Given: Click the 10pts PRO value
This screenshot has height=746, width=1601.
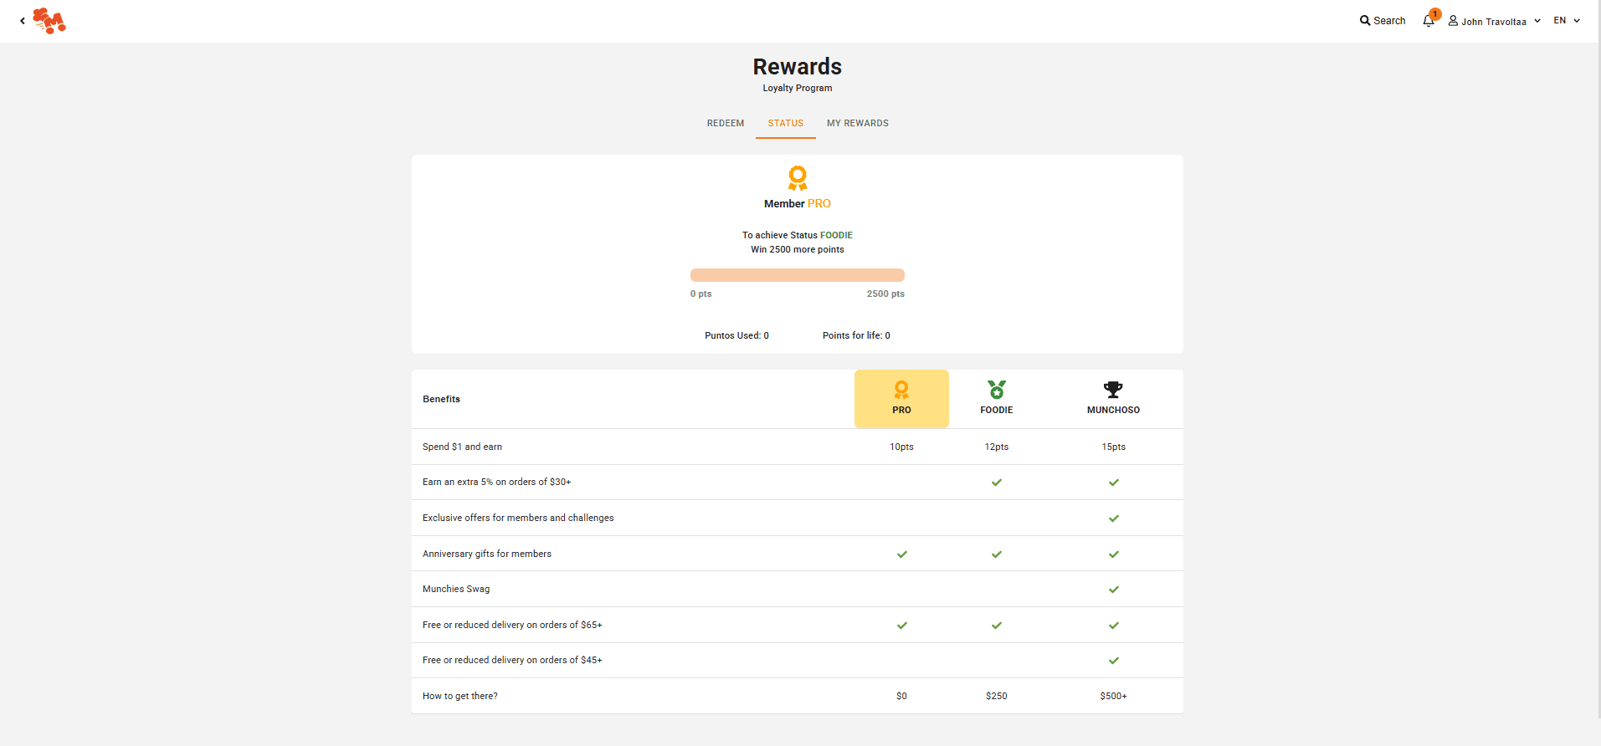Looking at the screenshot, I should pos(901,447).
